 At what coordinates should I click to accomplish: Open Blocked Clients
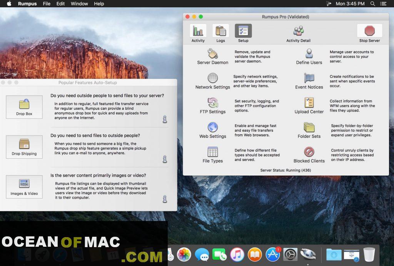click(x=309, y=155)
